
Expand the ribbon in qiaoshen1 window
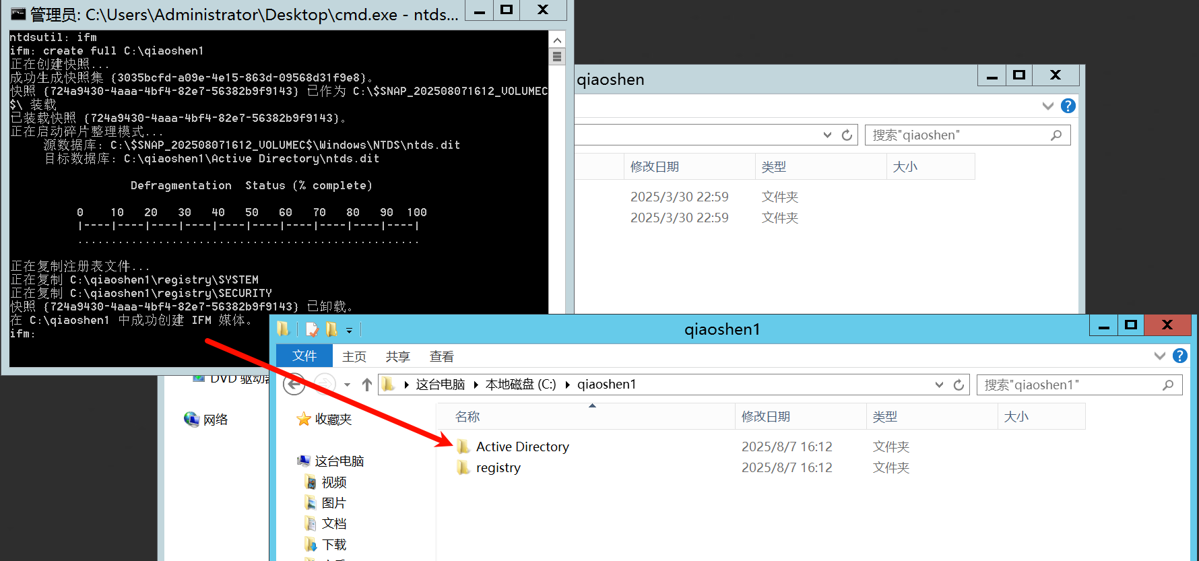point(1159,356)
